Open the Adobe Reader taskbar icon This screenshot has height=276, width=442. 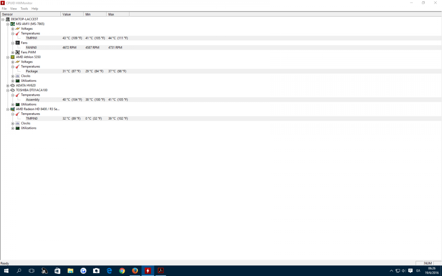coord(161,271)
